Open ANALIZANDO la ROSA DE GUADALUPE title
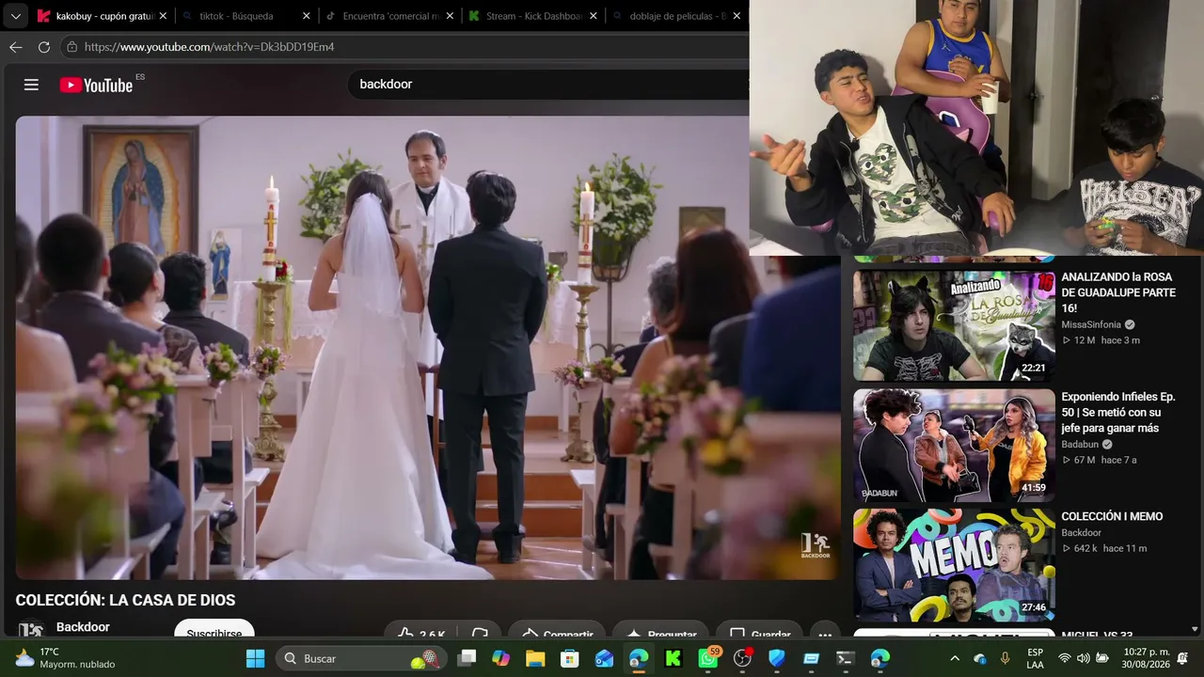Screen dimensions: 1204x677 (x=1118, y=292)
